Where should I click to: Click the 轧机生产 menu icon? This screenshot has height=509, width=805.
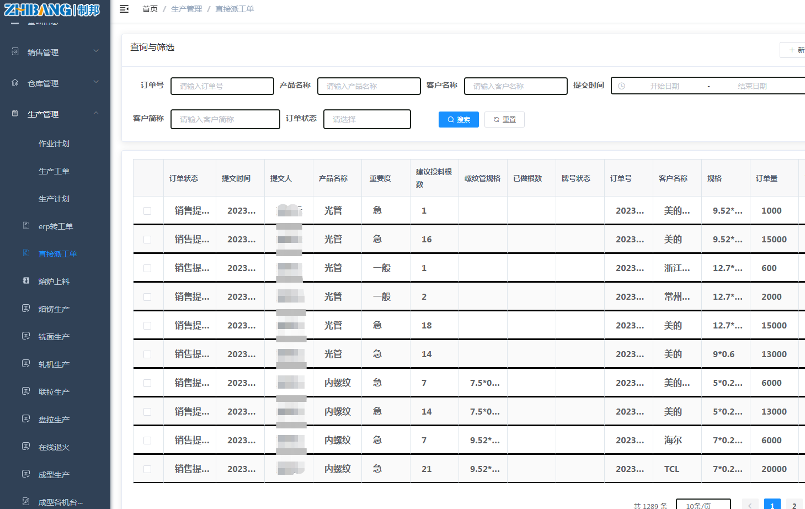point(26,364)
